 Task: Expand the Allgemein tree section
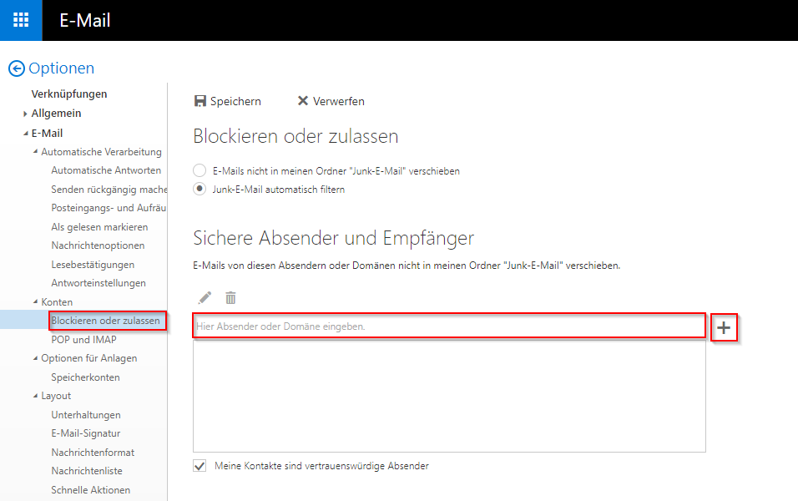(26, 114)
